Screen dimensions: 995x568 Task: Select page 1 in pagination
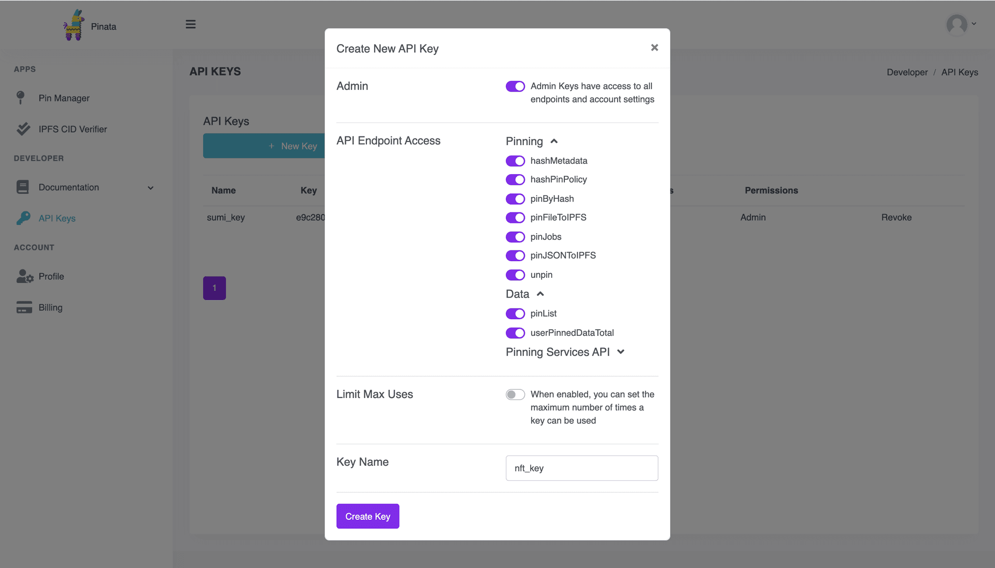[214, 288]
